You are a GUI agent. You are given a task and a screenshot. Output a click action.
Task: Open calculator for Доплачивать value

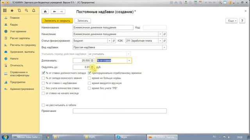pos(92,61)
